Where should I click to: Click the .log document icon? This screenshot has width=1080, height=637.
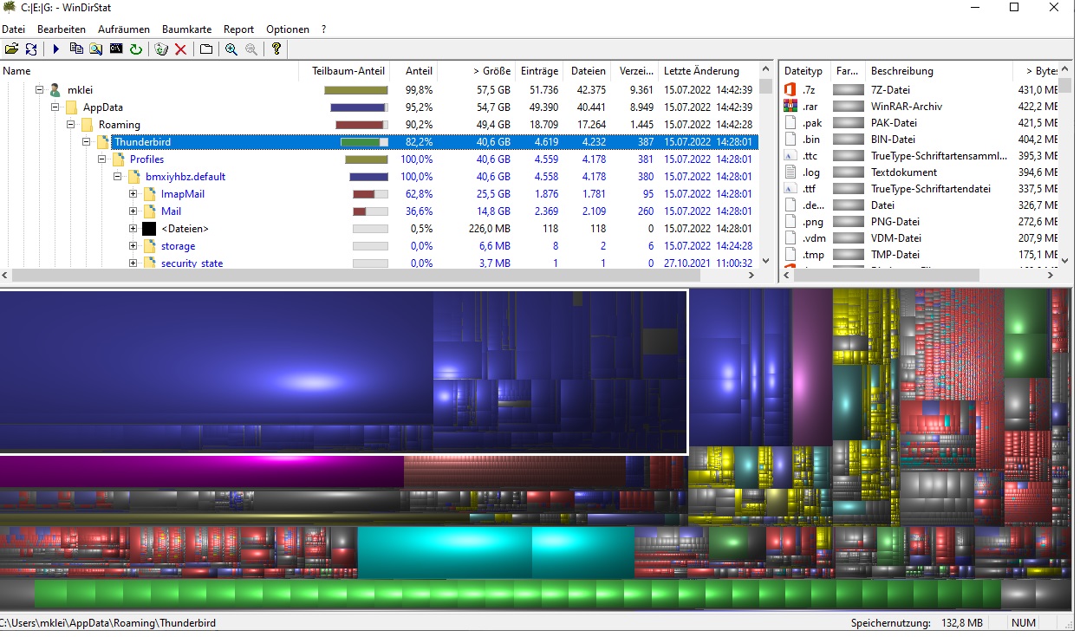tap(790, 172)
